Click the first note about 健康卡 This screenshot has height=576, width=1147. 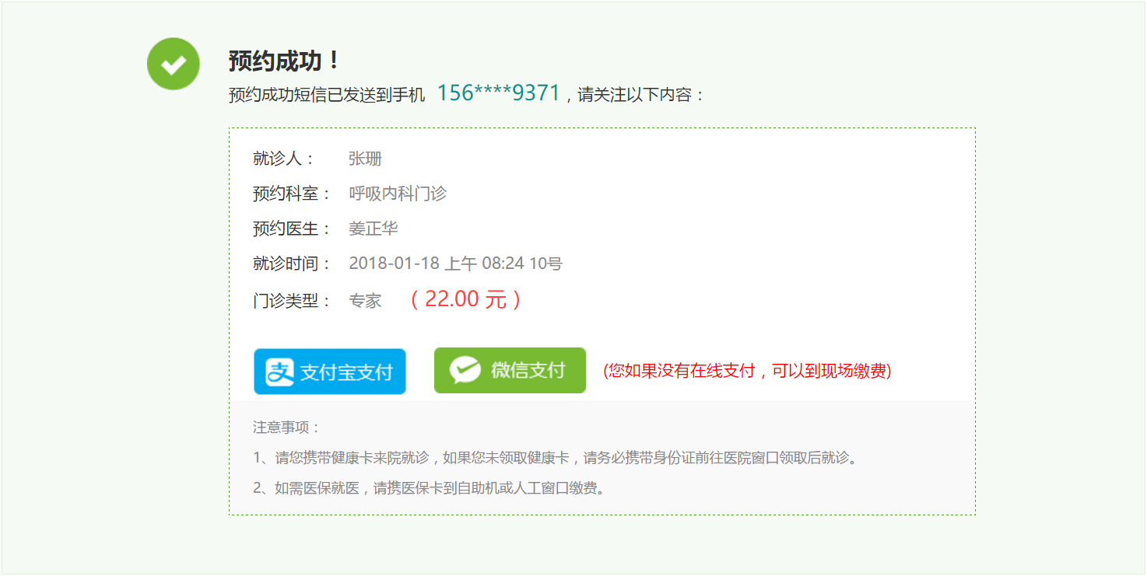556,458
